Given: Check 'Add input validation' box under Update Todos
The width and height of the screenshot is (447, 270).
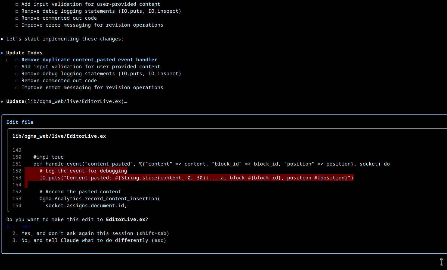Looking at the screenshot, I should pos(17,67).
